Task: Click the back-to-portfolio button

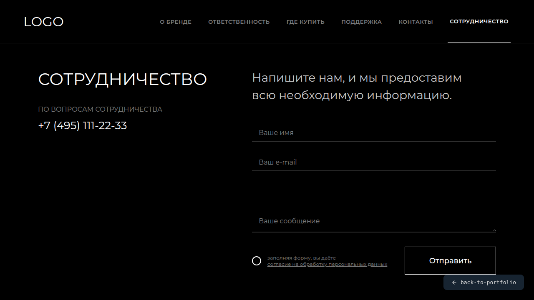Action: point(484,282)
